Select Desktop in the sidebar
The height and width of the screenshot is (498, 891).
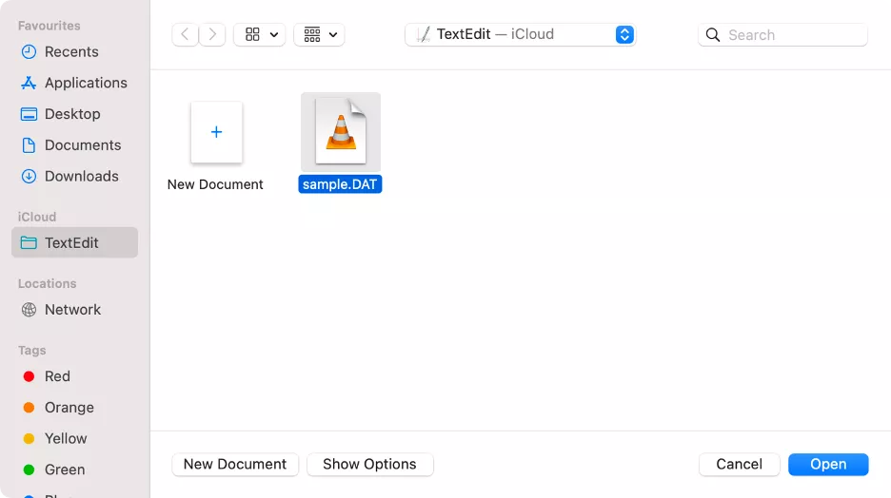(x=71, y=114)
